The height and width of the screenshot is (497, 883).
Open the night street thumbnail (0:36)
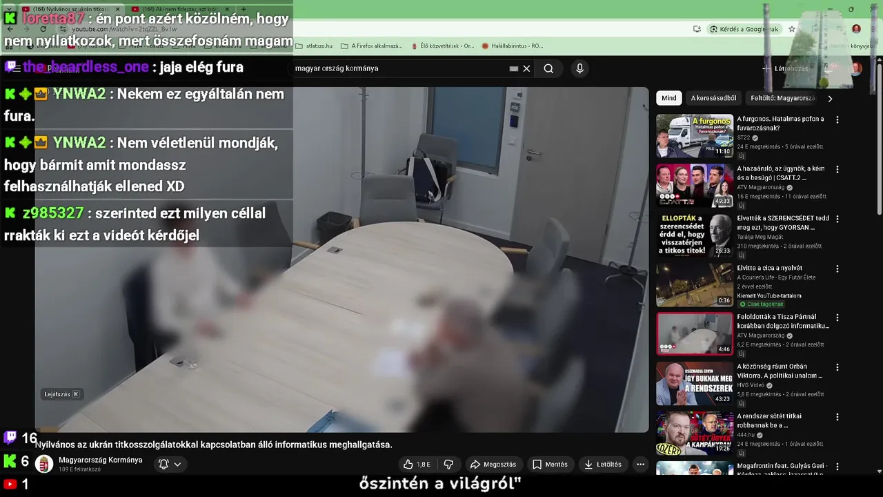[x=695, y=285]
